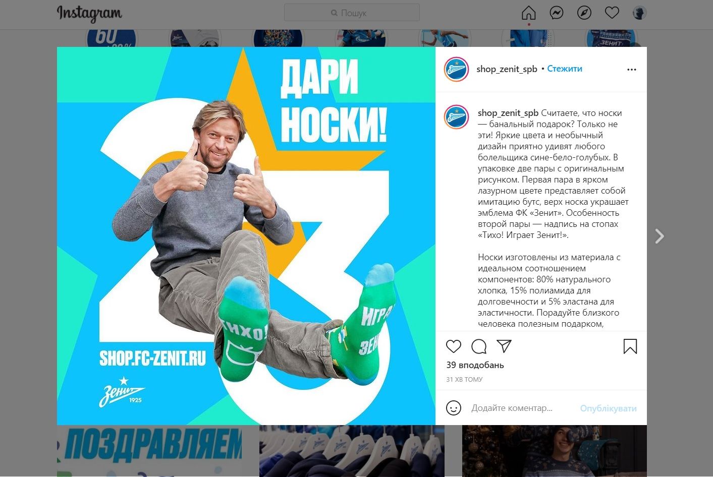Click the Додайте коментар comment field

[x=523, y=408]
